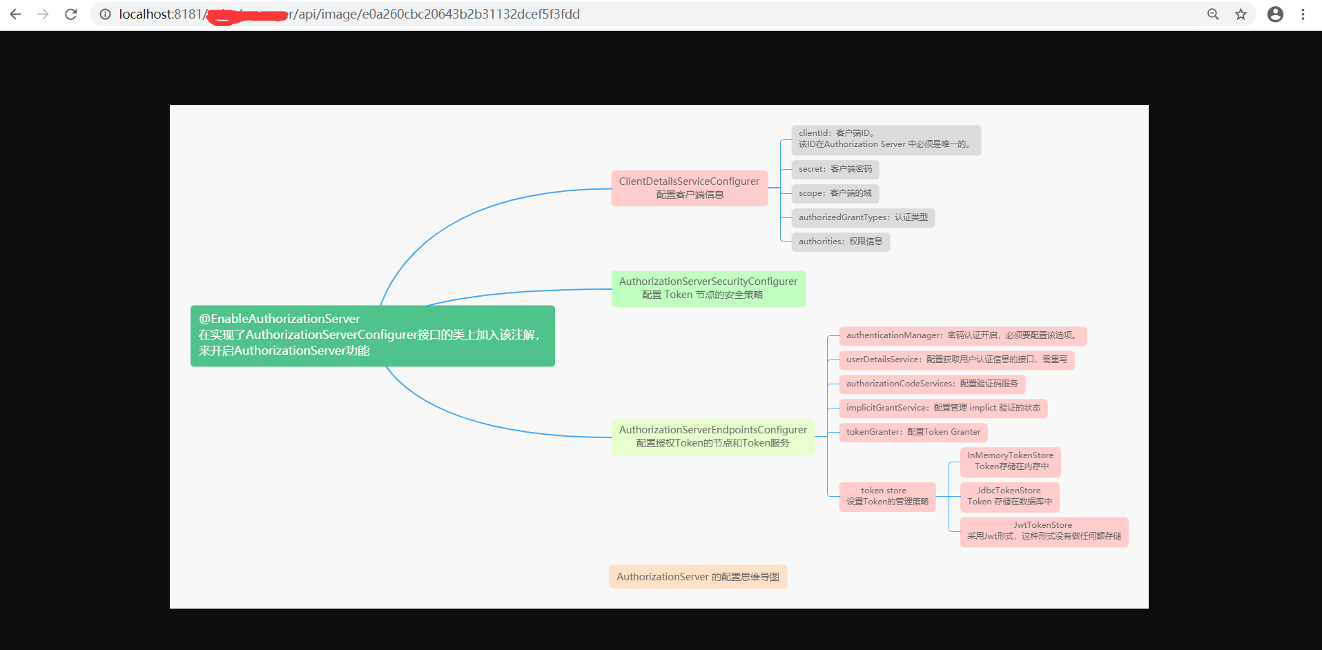This screenshot has height=650, width=1322.
Task: Click the 'tokenGranter: 配置Token Granter' box
Action: point(913,433)
